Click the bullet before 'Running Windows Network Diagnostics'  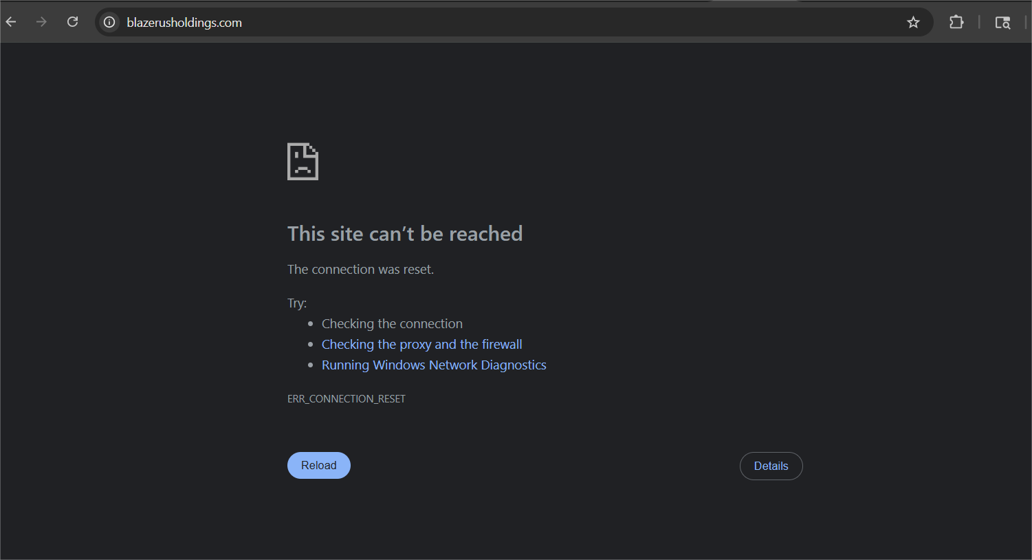(x=311, y=365)
